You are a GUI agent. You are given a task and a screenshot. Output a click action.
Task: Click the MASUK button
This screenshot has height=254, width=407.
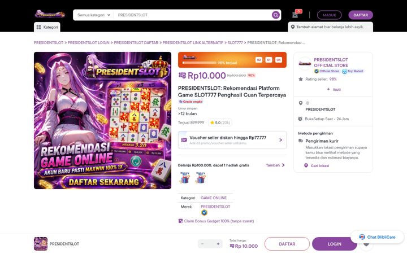tap(329, 15)
